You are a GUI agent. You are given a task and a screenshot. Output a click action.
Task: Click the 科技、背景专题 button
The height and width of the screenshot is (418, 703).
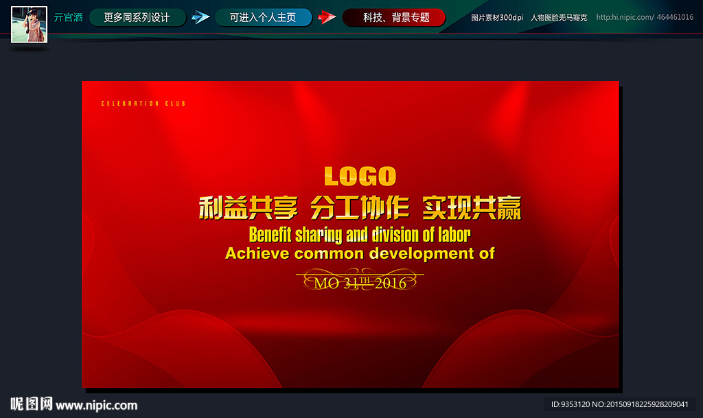point(393,17)
